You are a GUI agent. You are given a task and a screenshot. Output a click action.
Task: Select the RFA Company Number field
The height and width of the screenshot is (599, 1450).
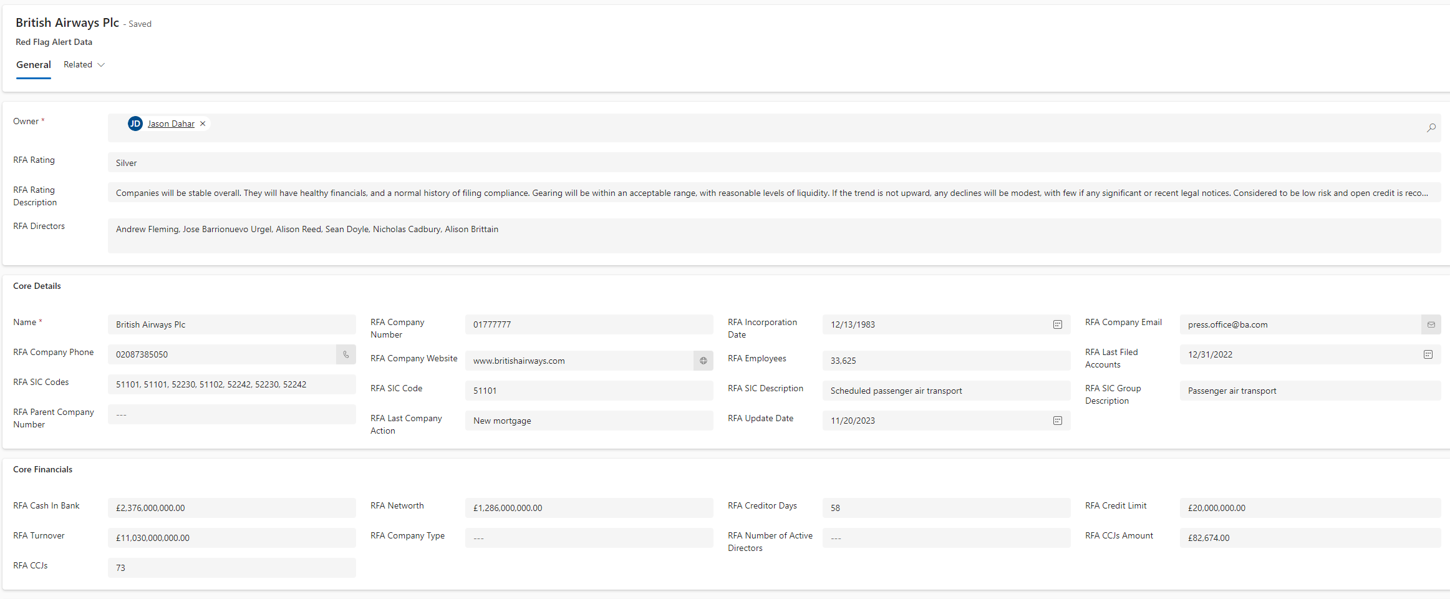589,324
